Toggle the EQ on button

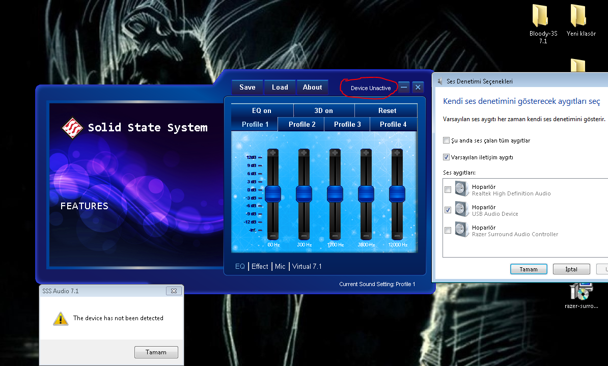click(262, 110)
